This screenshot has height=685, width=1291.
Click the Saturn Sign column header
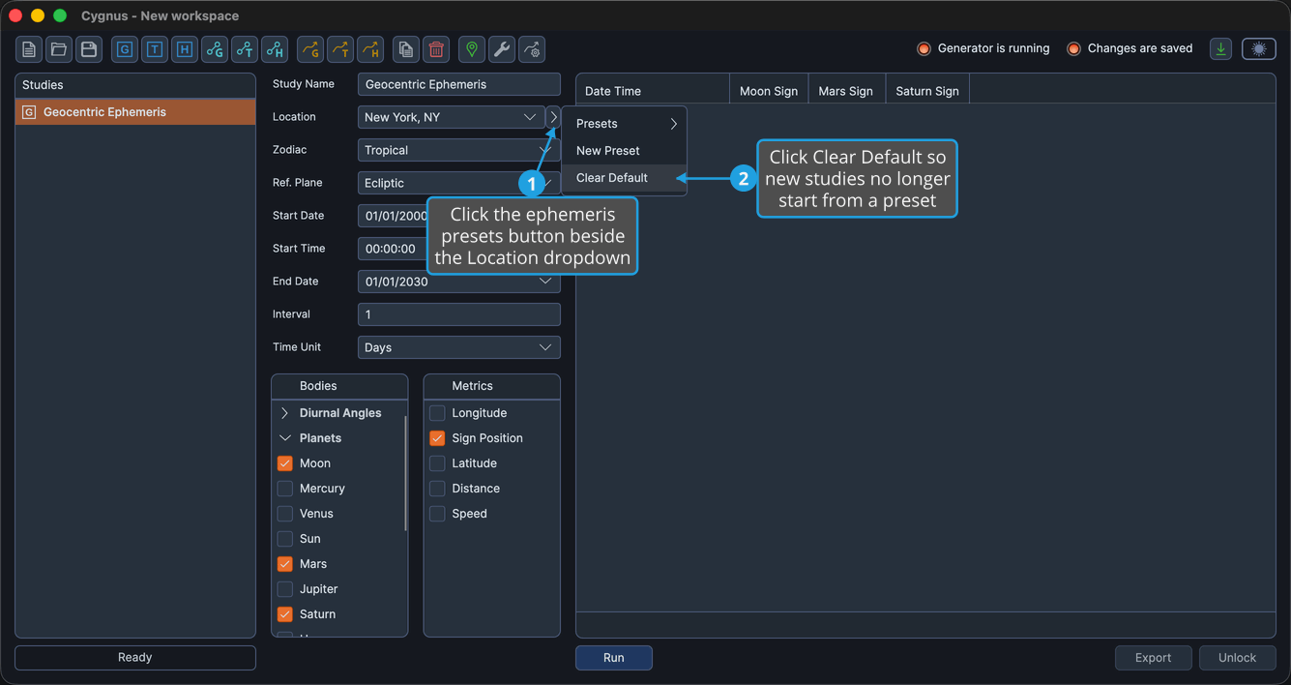(927, 91)
